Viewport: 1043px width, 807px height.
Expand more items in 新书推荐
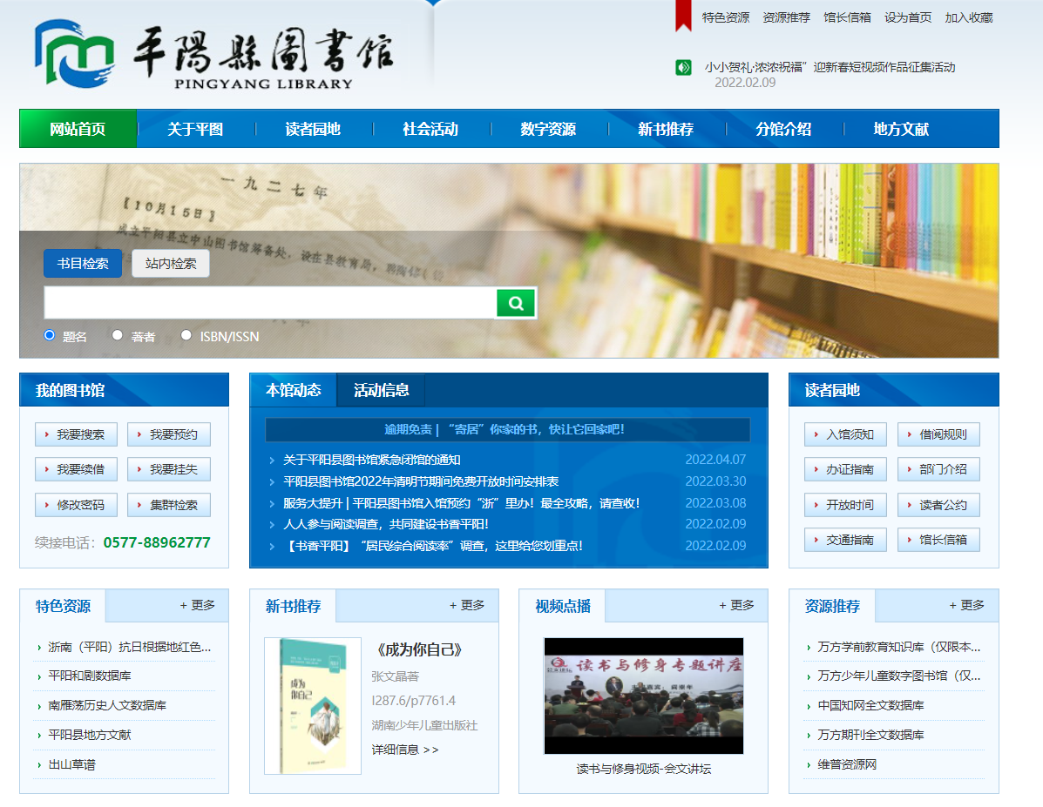[x=467, y=605]
